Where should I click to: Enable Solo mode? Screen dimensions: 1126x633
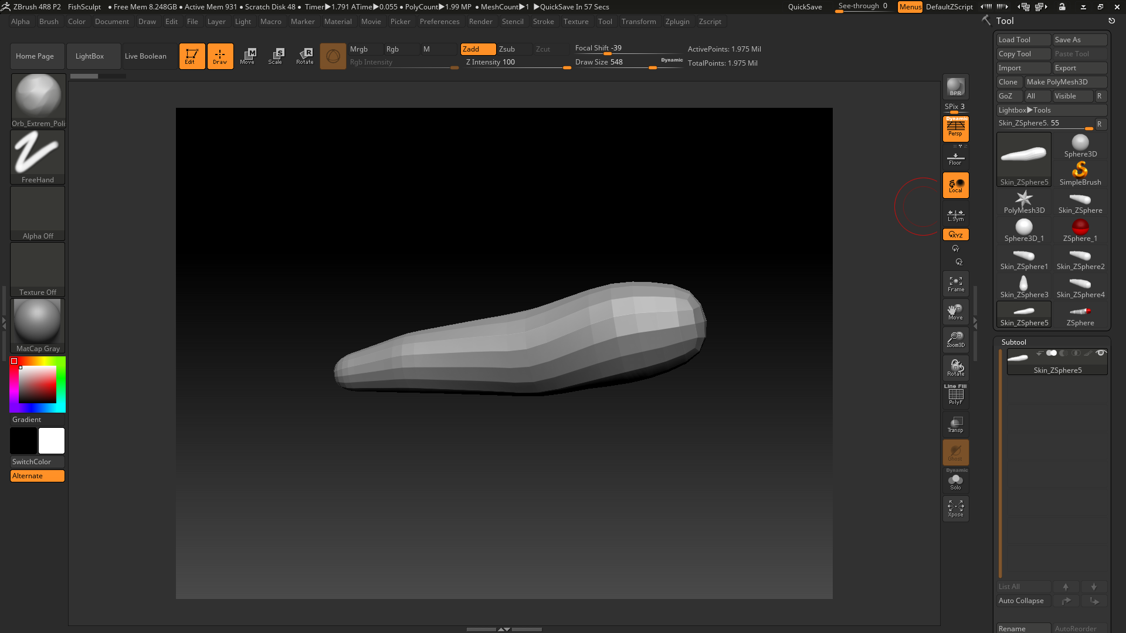click(x=955, y=481)
